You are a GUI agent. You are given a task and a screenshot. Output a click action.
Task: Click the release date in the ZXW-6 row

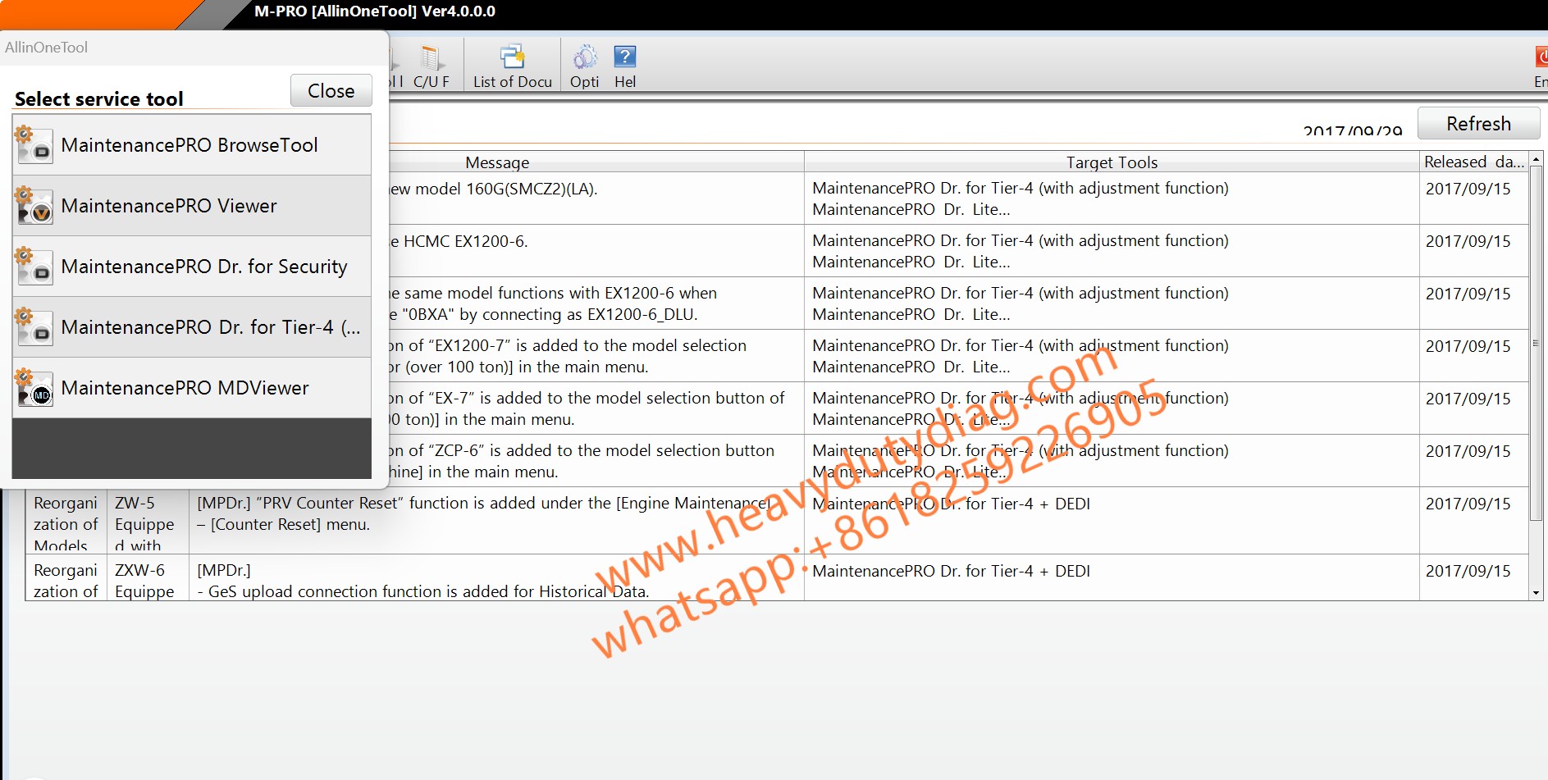tap(1474, 578)
